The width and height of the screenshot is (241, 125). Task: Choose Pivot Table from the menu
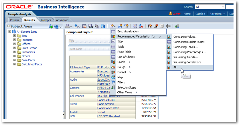coord(138,52)
